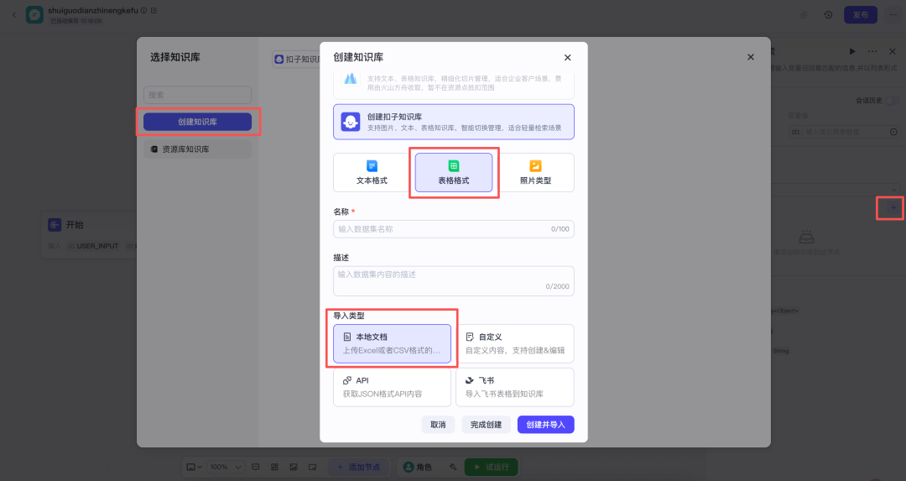Pick the 照片类型 photo type option
This screenshot has height=481, width=906.
535,172
